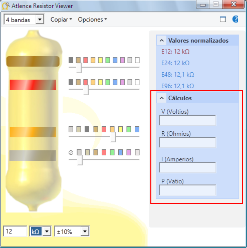
Task: Open the 4 bandas dropdown
Action: click(x=24, y=20)
